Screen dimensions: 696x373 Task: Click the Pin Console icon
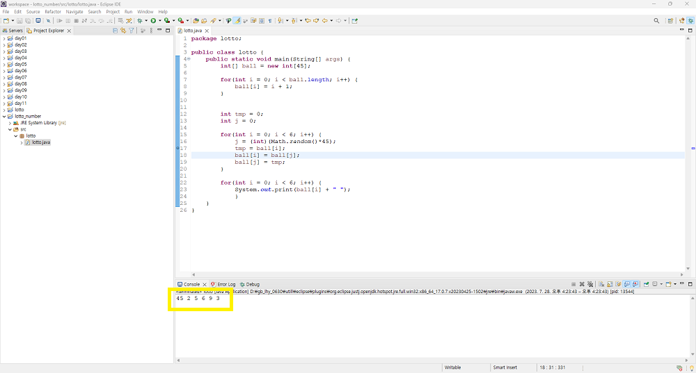pos(646,284)
